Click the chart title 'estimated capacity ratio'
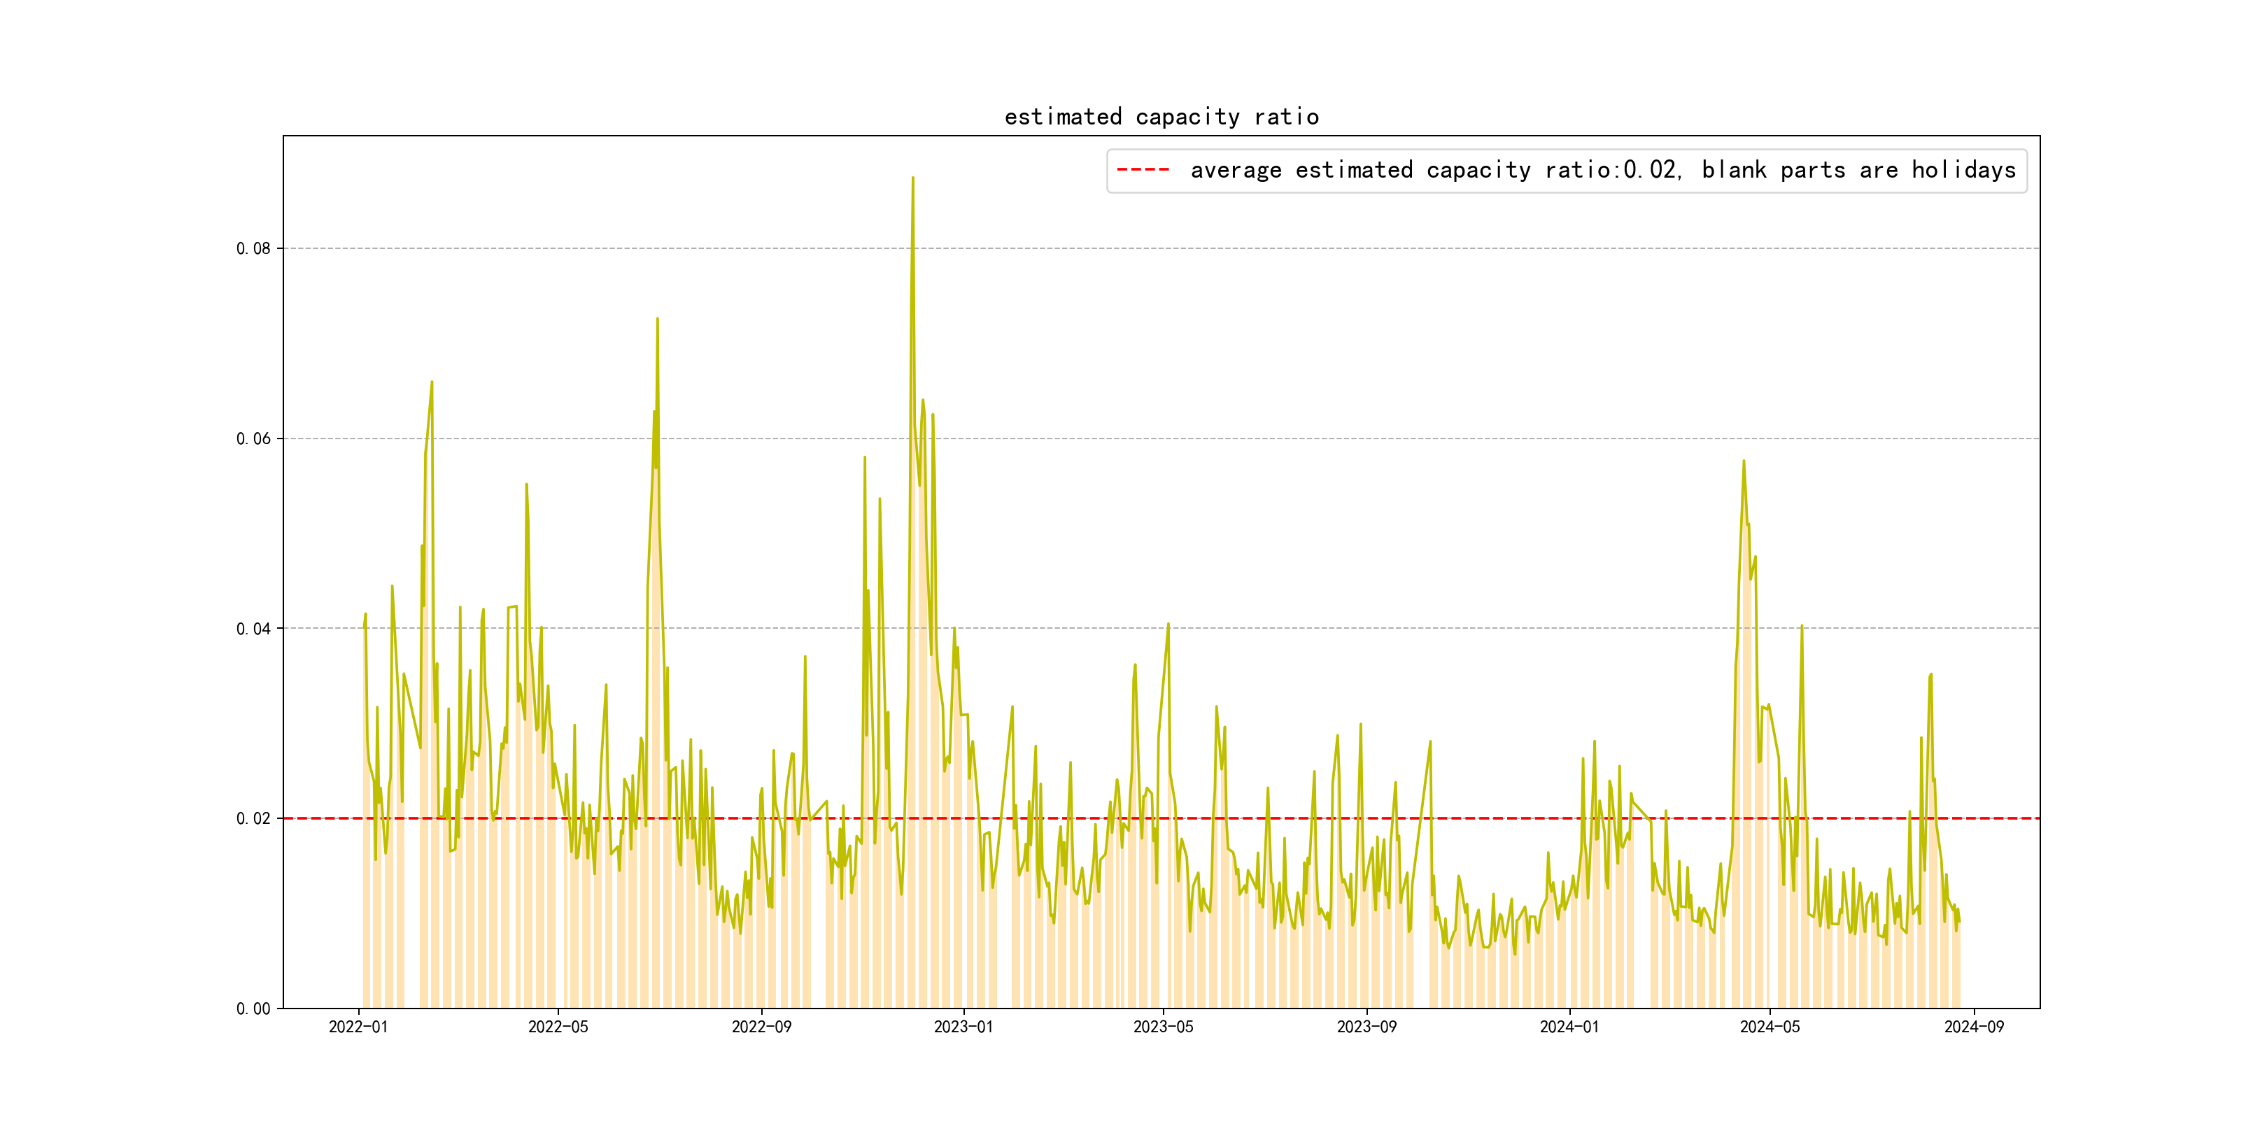 pos(1161,117)
